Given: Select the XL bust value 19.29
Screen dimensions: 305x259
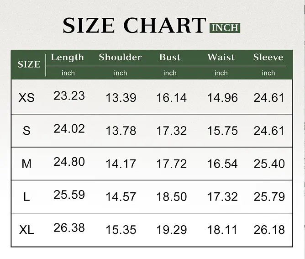Looking at the screenshot, I should pos(171,230).
